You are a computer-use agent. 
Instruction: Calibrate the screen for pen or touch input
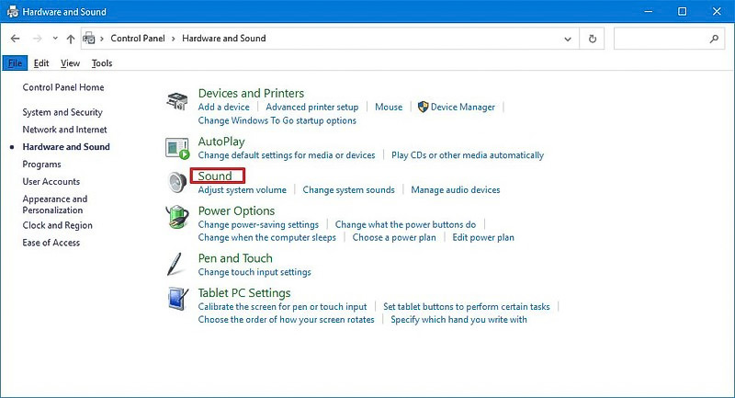282,307
